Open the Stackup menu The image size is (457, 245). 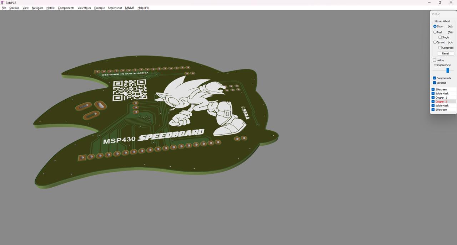[14, 8]
